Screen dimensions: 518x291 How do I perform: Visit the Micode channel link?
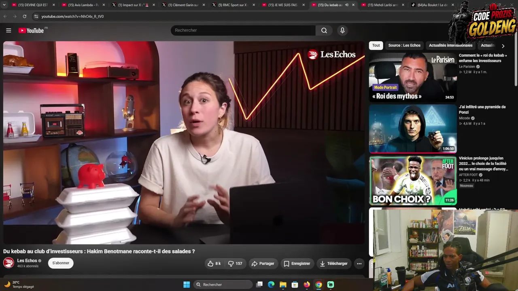coord(464,118)
